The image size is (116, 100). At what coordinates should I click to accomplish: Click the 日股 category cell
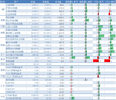(3, 27)
